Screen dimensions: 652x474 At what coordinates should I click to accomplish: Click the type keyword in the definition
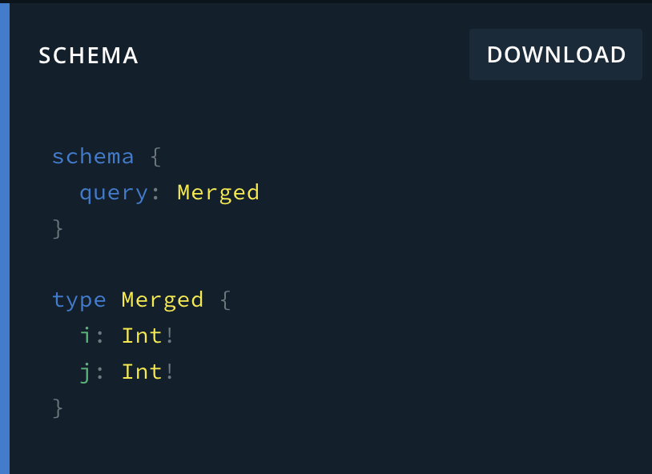[x=79, y=299]
